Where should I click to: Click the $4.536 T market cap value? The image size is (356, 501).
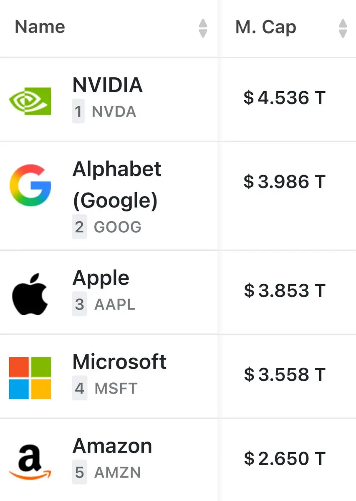click(x=284, y=98)
